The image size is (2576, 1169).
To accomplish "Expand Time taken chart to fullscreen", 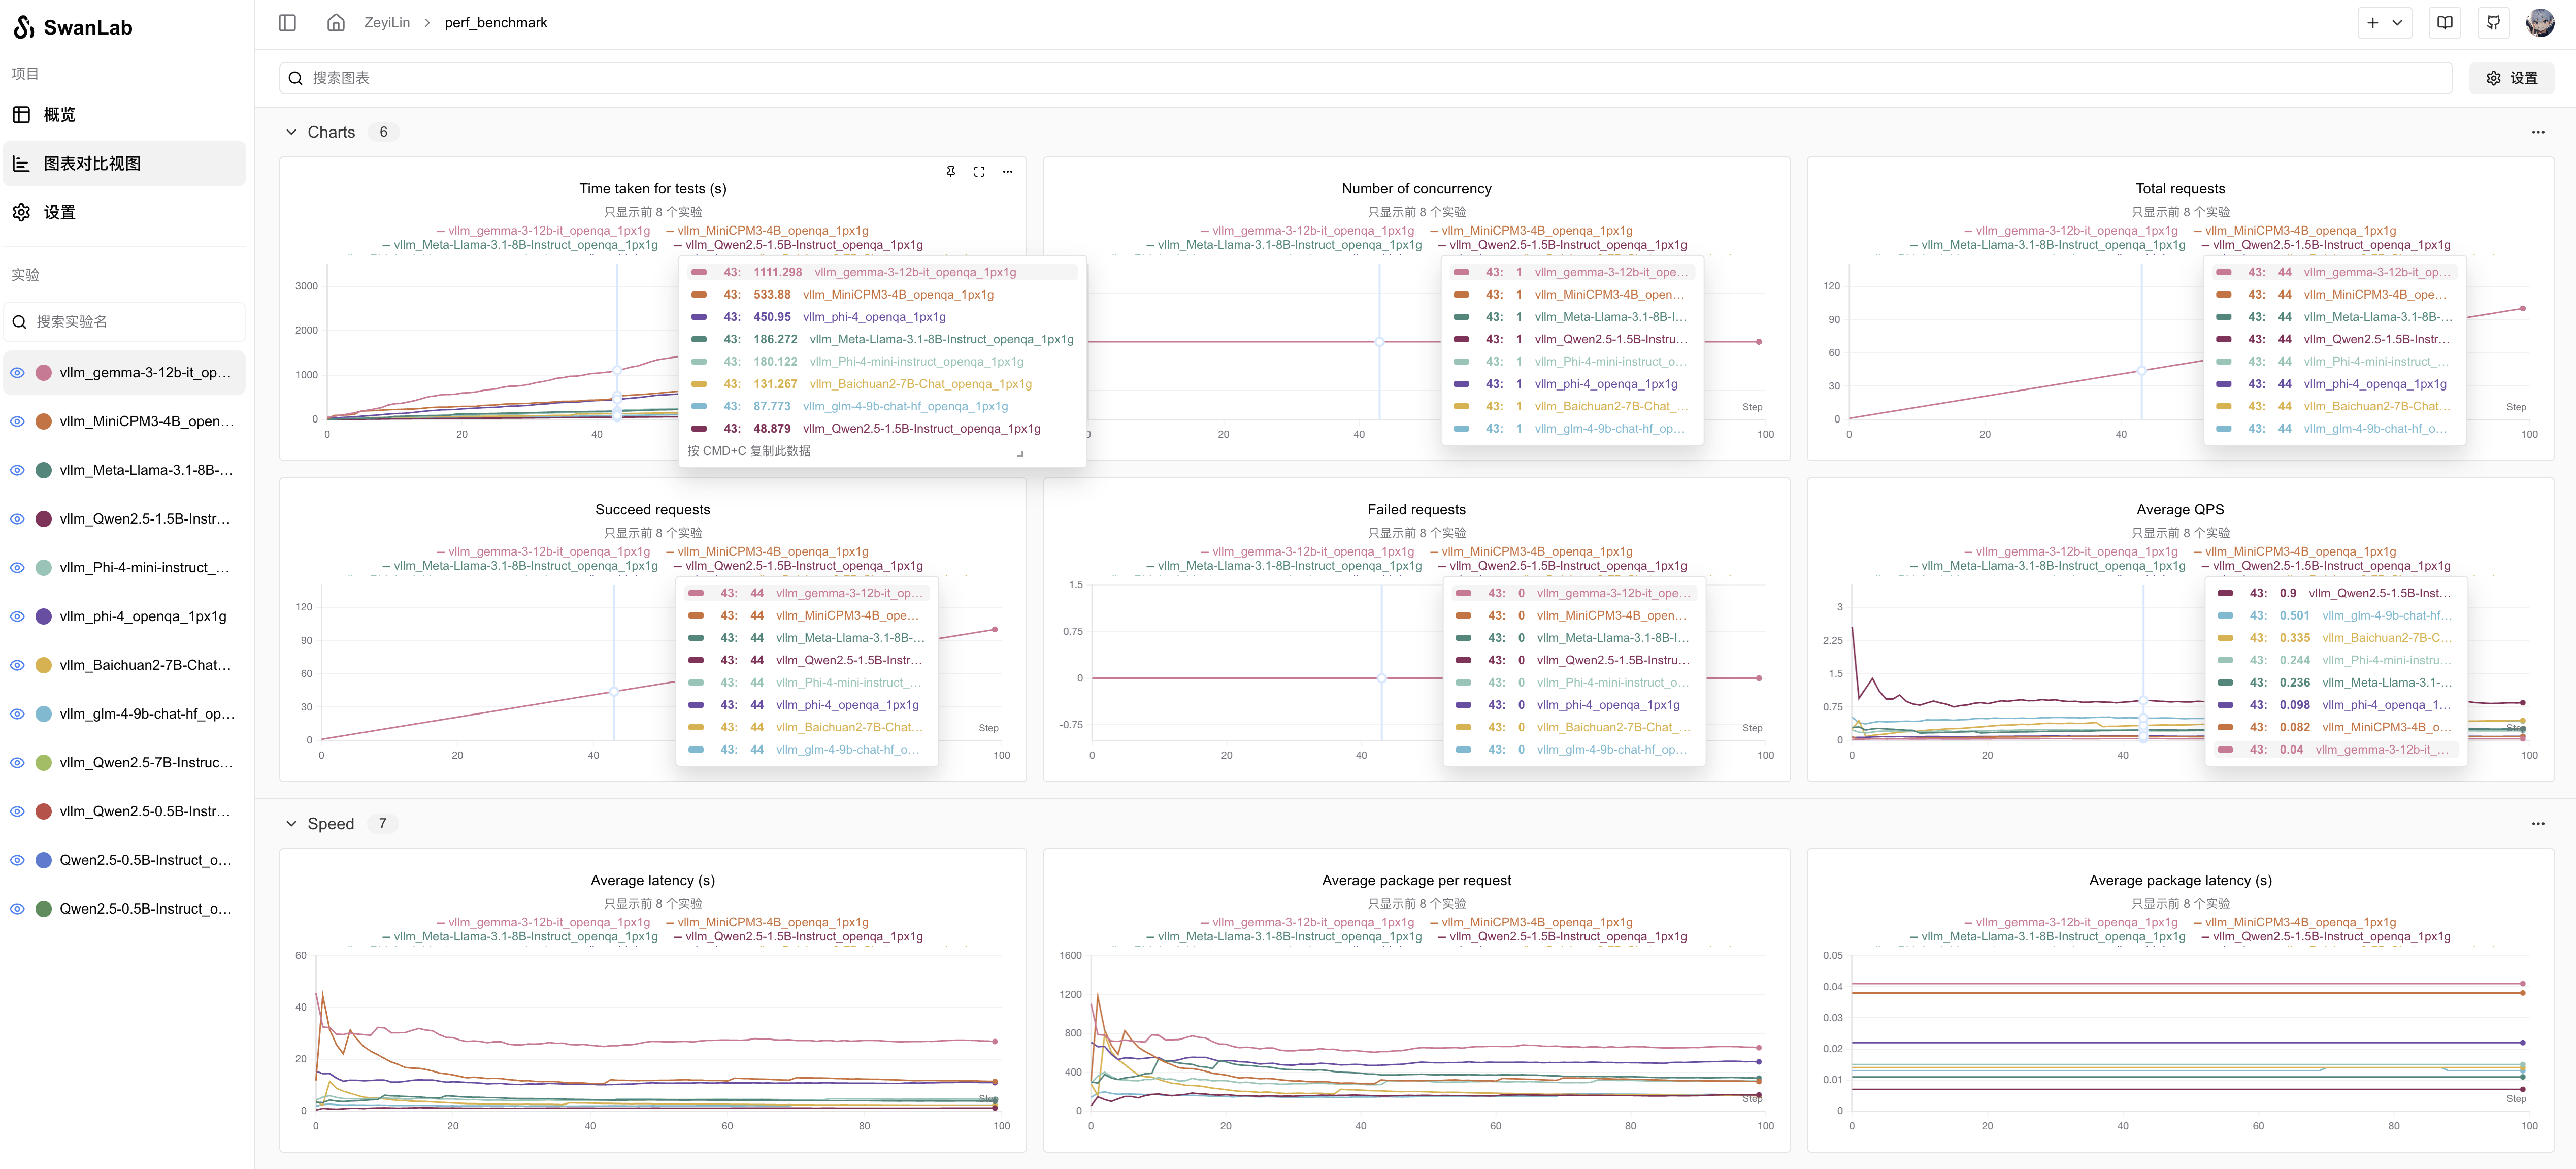I will pyautogui.click(x=979, y=171).
